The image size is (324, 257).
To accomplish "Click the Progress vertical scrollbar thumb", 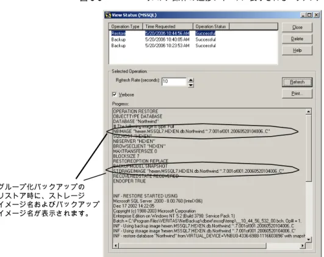I will coord(309,148).
